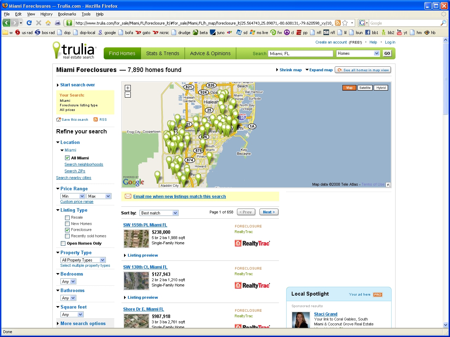Go to the browser Home icon
The width and height of the screenshot is (450, 337).
pyautogui.click(x=48, y=23)
